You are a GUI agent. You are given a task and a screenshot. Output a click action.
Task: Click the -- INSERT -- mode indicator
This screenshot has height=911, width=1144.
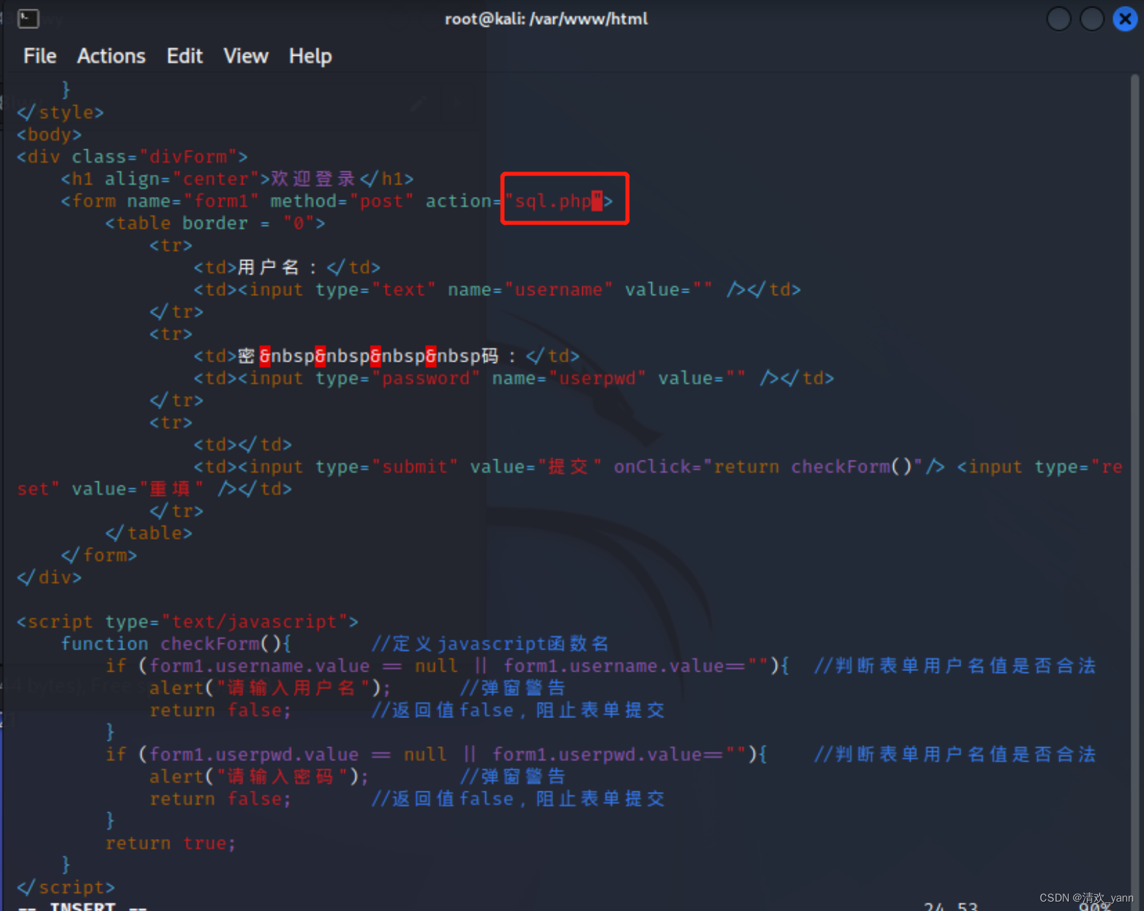82,906
